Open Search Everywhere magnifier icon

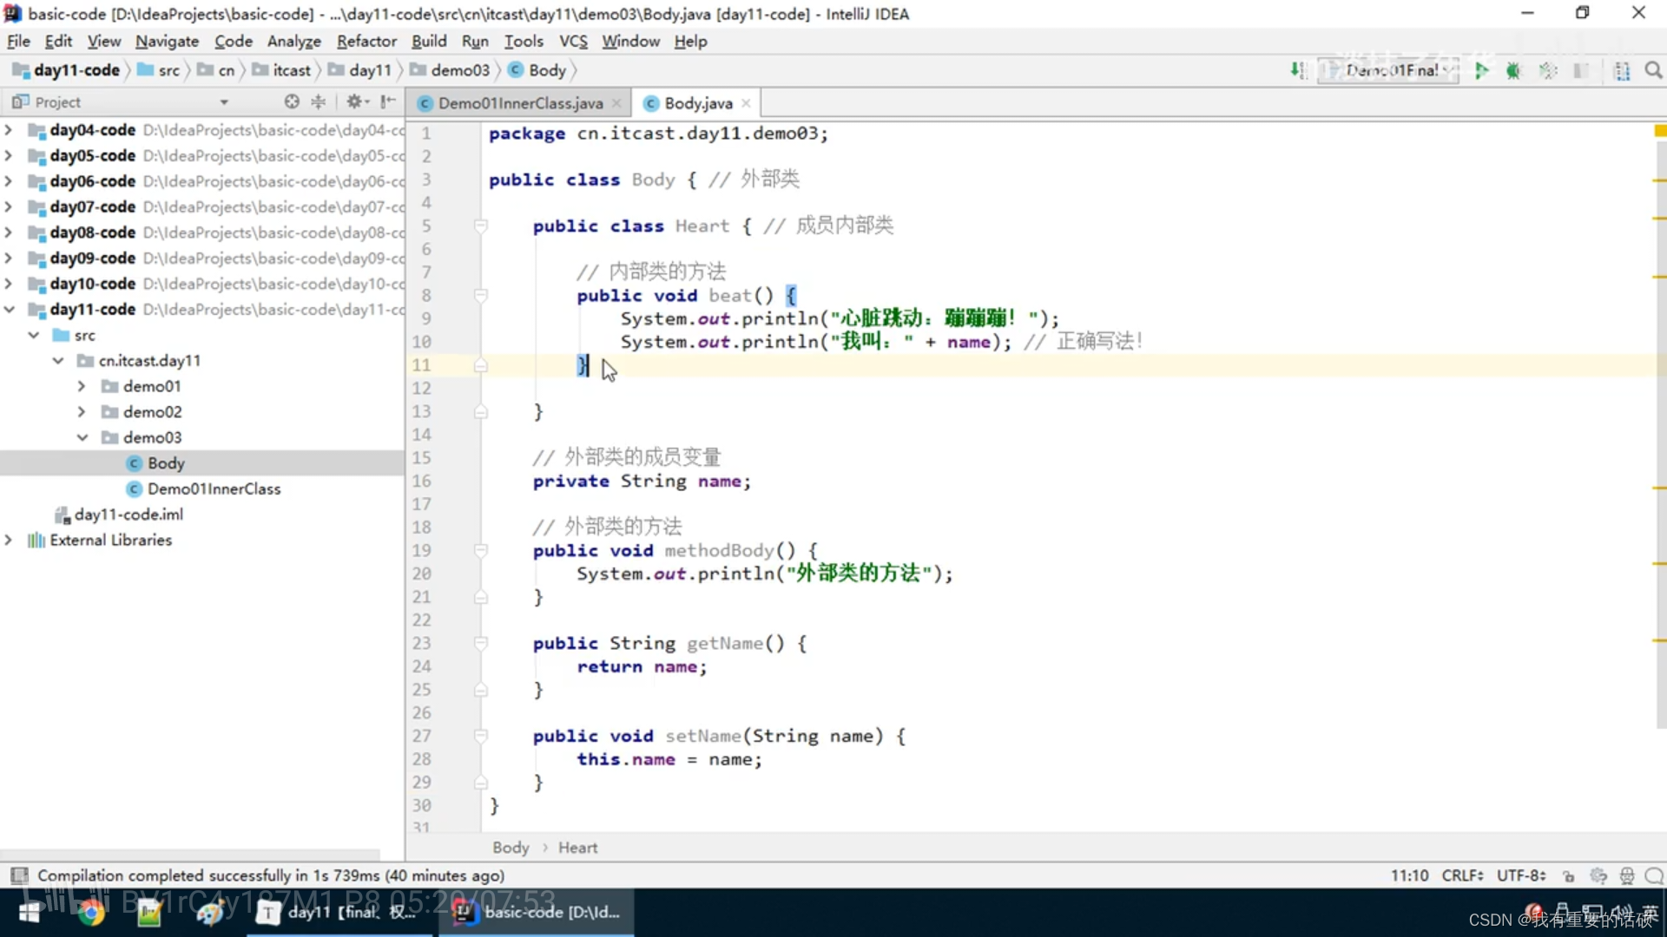coord(1653,70)
